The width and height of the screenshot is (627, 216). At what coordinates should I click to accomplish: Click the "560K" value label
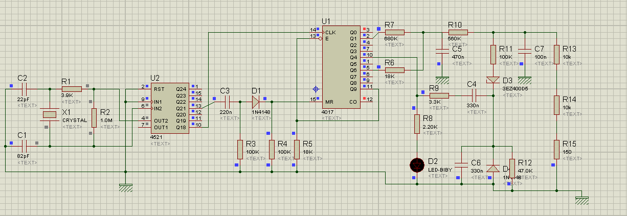click(x=454, y=39)
